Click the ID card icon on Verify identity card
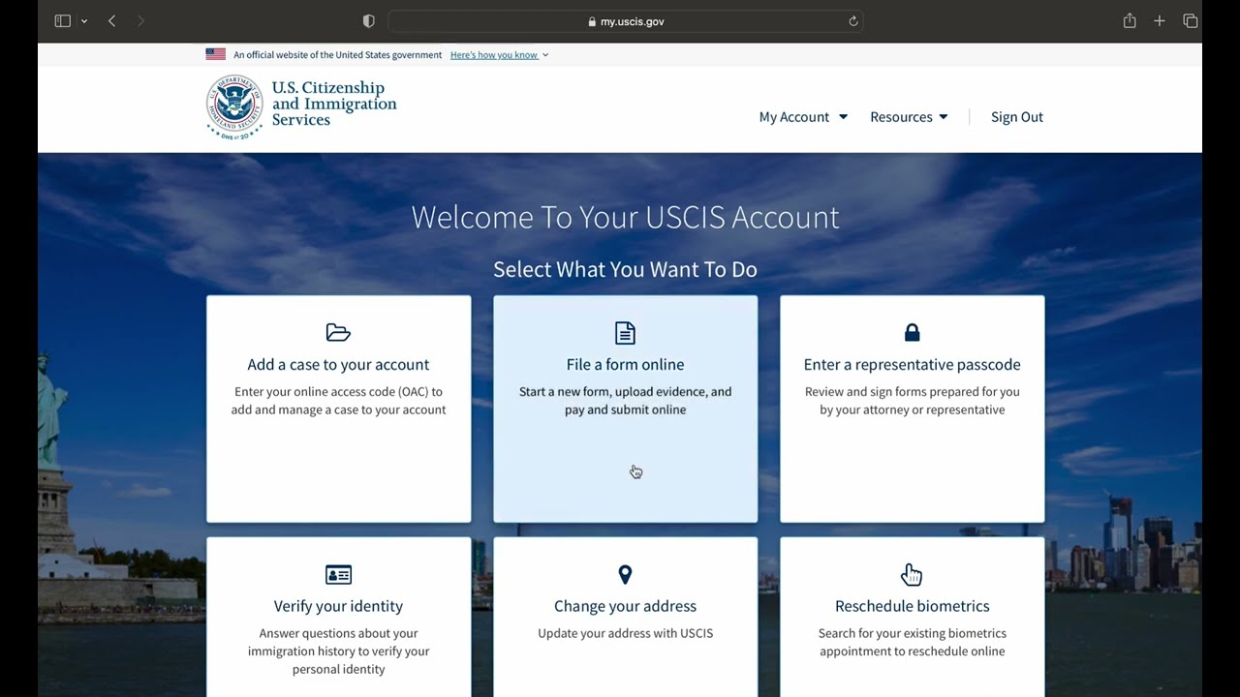The image size is (1240, 697). click(x=338, y=575)
